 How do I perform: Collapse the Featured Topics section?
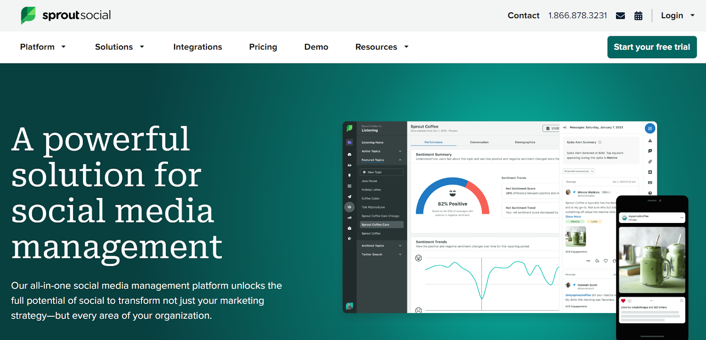pos(382,160)
